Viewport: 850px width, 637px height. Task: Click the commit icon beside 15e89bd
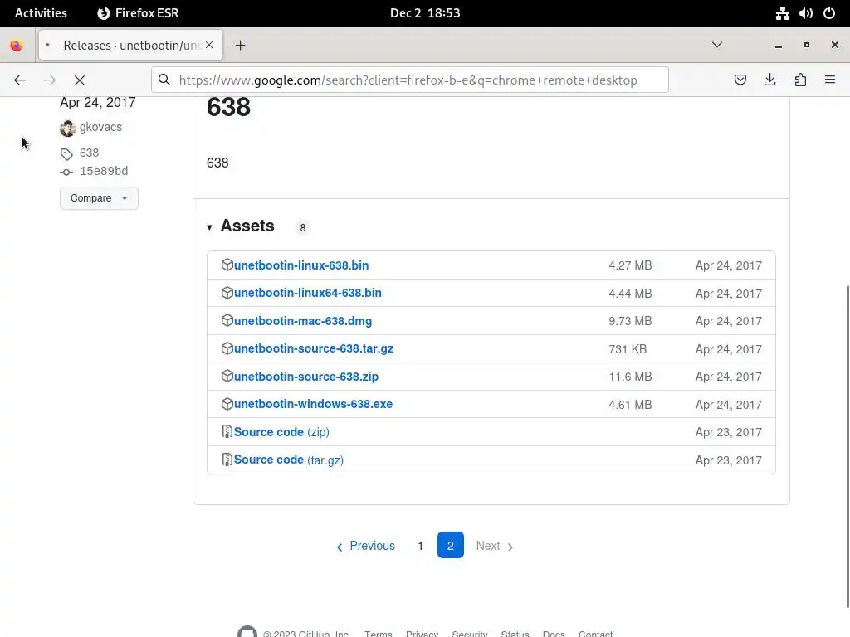[66, 173]
